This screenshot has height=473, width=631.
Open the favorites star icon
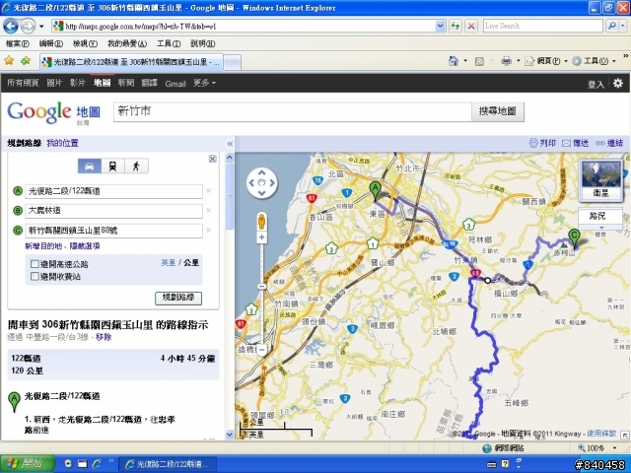tap(9, 61)
